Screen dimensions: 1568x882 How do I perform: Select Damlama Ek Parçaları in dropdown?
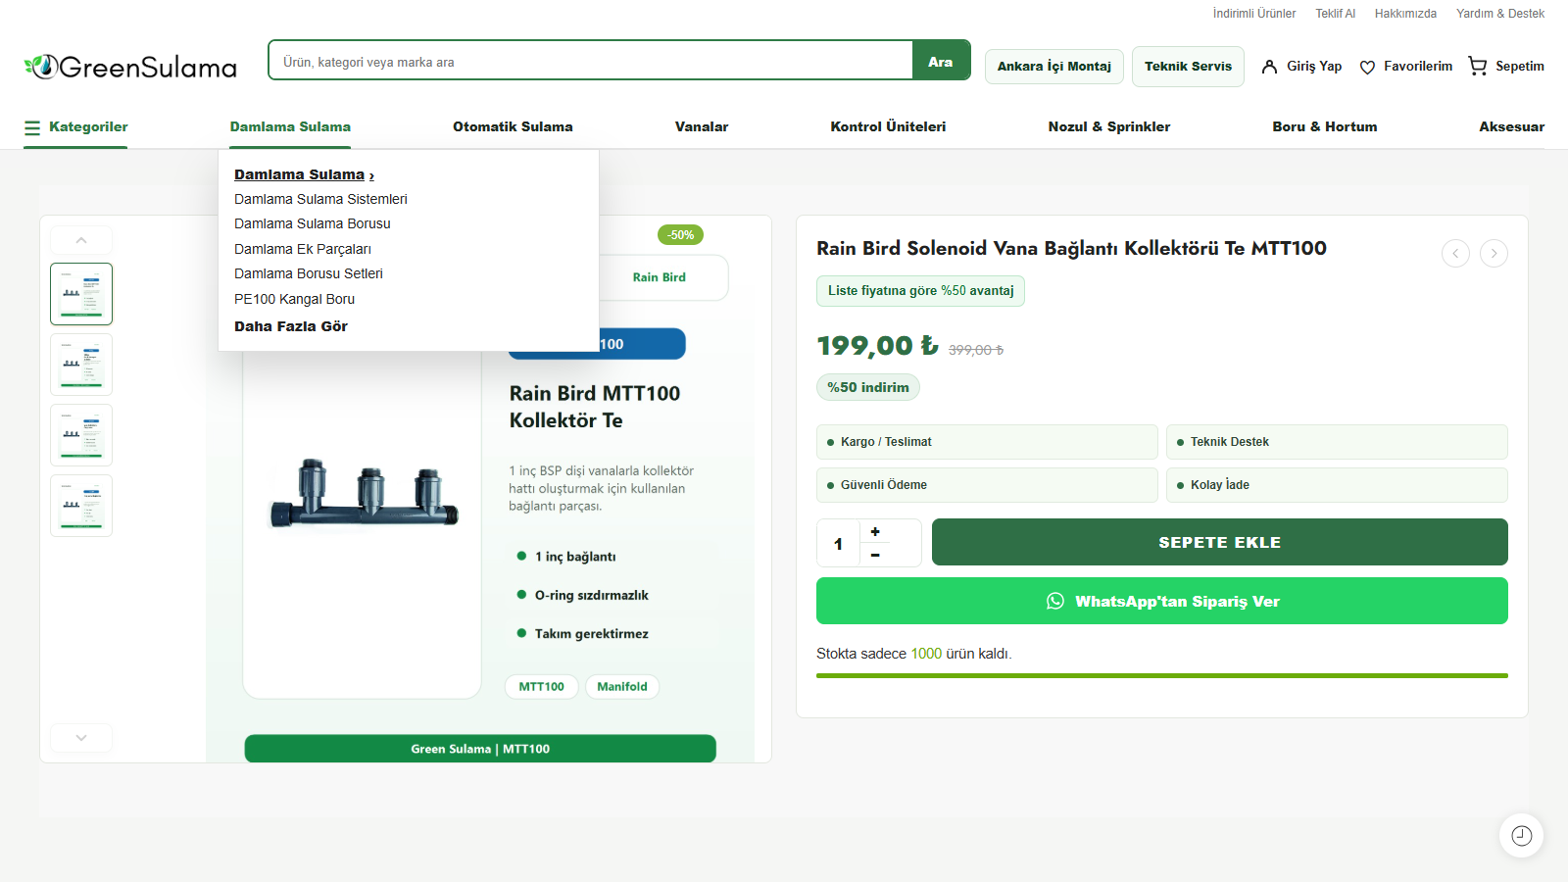[x=303, y=249]
